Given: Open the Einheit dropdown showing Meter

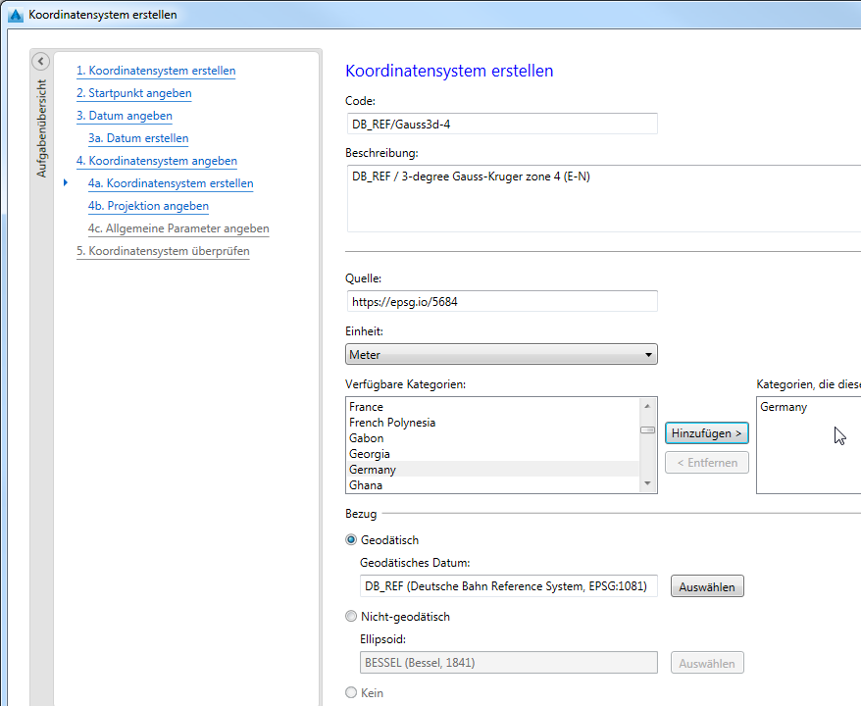Looking at the screenshot, I should coord(501,355).
